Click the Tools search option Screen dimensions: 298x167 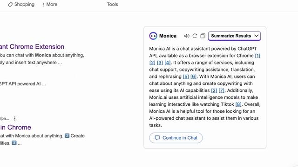click(x=113, y=4)
